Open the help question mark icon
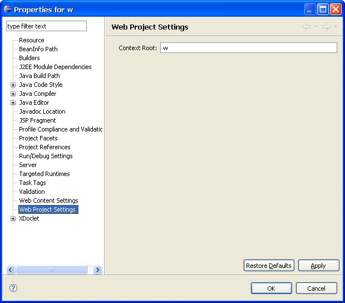The height and width of the screenshot is (303, 345). (13, 288)
